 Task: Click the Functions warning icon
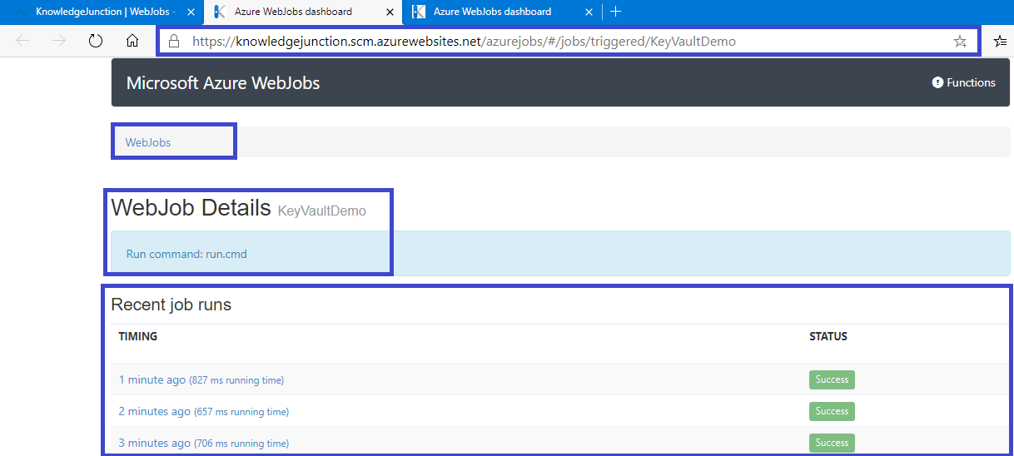pos(938,82)
